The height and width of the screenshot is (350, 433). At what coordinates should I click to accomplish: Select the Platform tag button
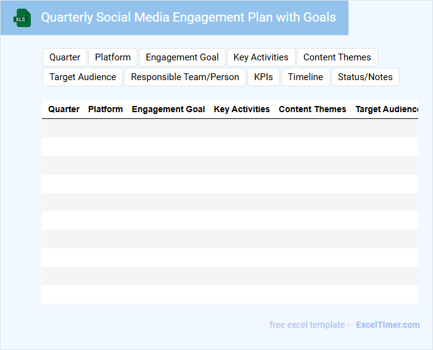coord(113,57)
